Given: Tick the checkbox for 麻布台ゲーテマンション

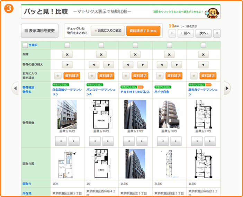Looking at the screenshot, I should (203, 45).
